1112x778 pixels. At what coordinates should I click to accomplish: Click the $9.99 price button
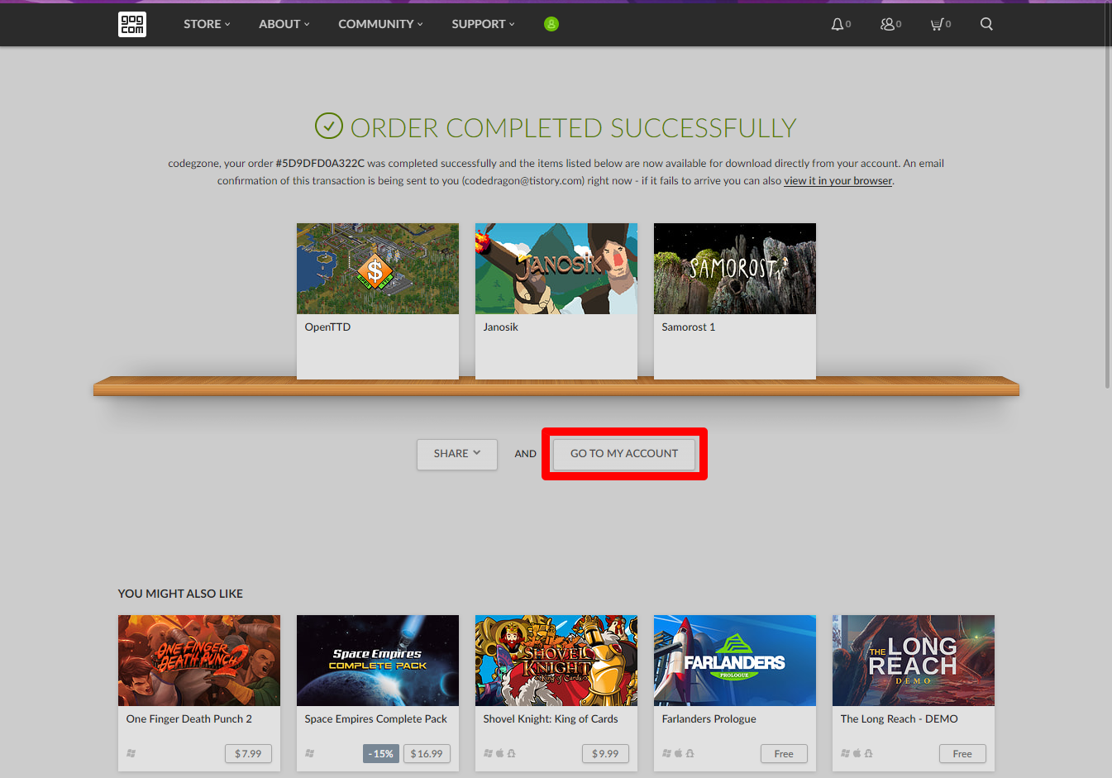605,753
